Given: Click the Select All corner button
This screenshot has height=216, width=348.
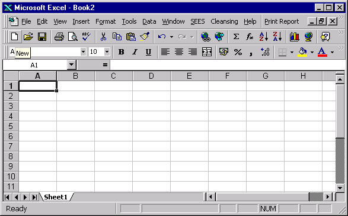Looking at the screenshot, I should point(11,76).
